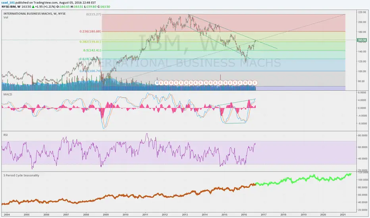Click the MACD axis 8.0000 label

362,93
